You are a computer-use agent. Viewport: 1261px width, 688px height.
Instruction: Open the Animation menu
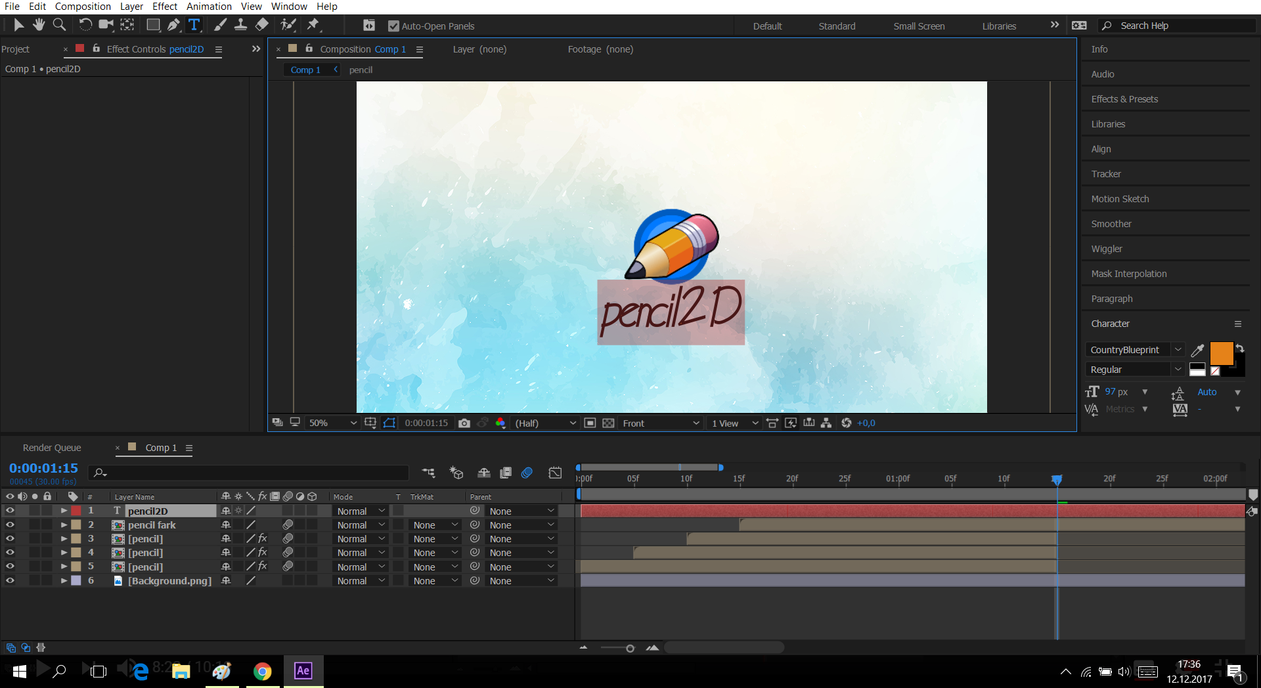(209, 7)
